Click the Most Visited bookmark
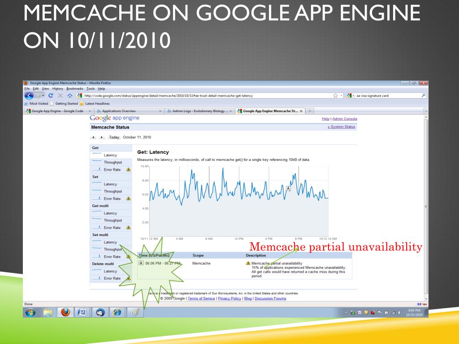This screenshot has width=459, height=344. pos(36,103)
